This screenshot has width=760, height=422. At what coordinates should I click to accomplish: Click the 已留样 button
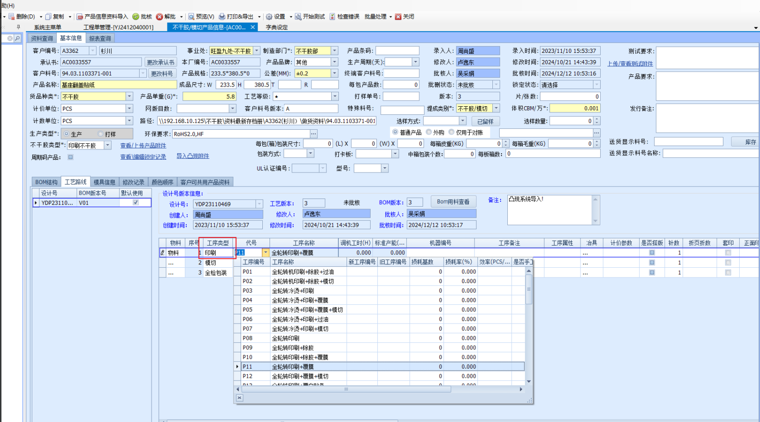click(x=486, y=122)
